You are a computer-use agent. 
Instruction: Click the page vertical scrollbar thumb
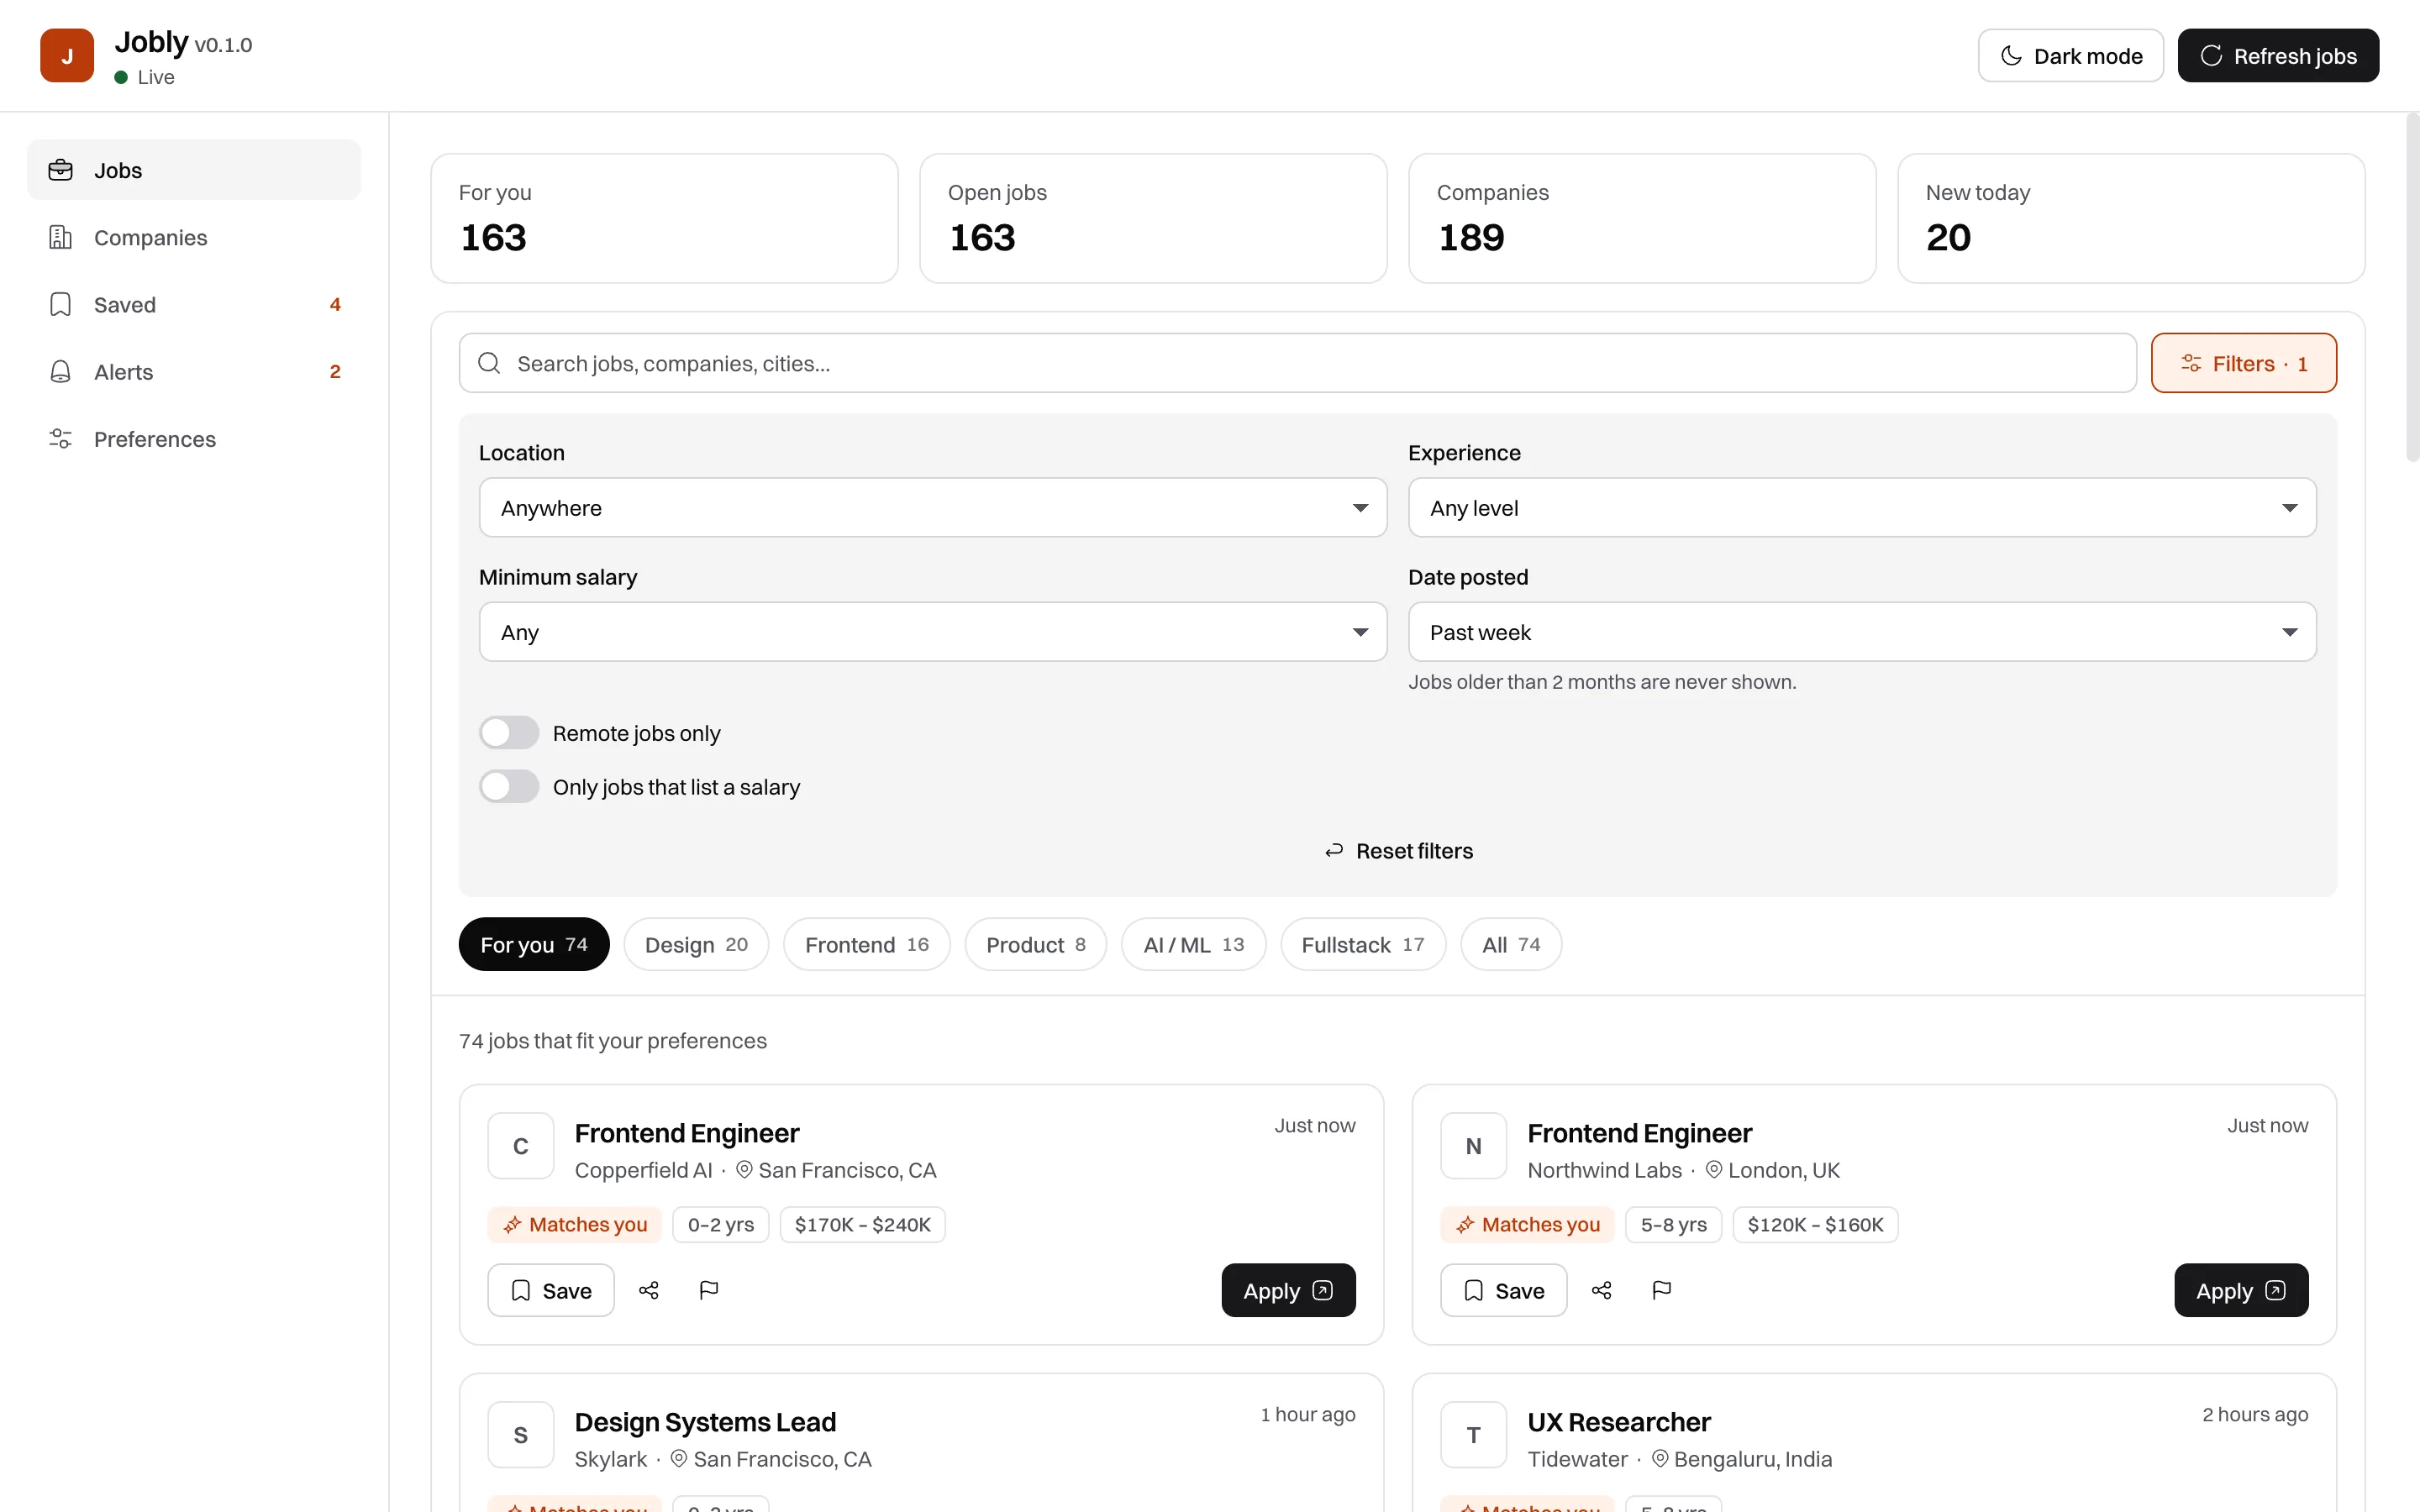coord(2412,287)
